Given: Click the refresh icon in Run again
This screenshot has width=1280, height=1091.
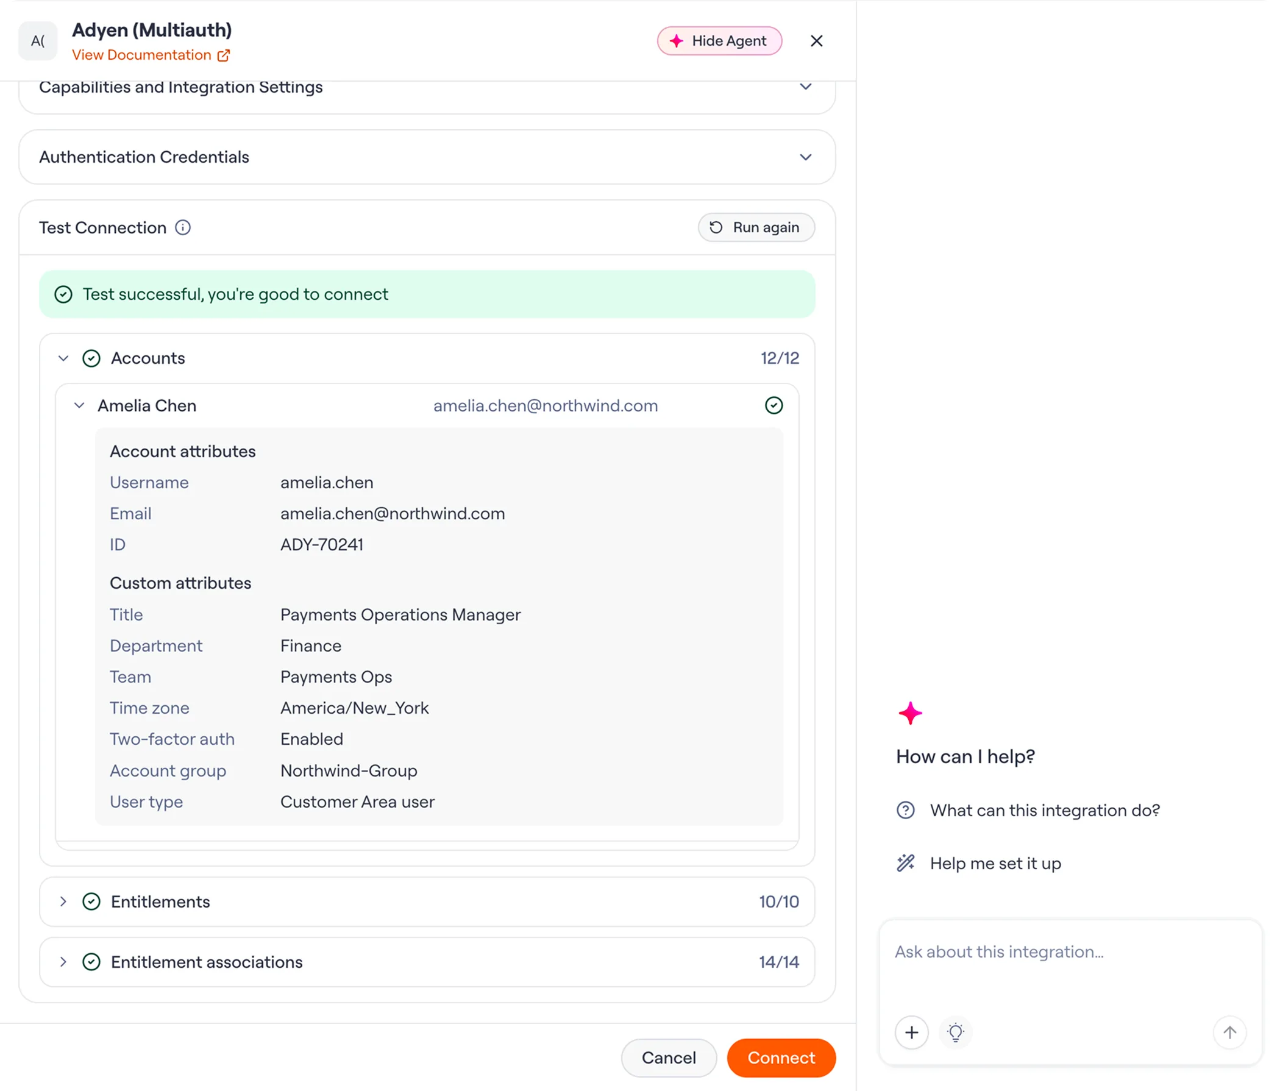Looking at the screenshot, I should coord(716,227).
